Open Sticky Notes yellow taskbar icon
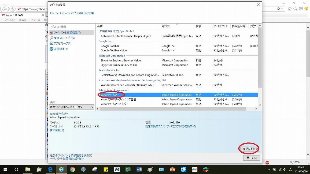The width and height of the screenshot is (310, 174). point(106,169)
